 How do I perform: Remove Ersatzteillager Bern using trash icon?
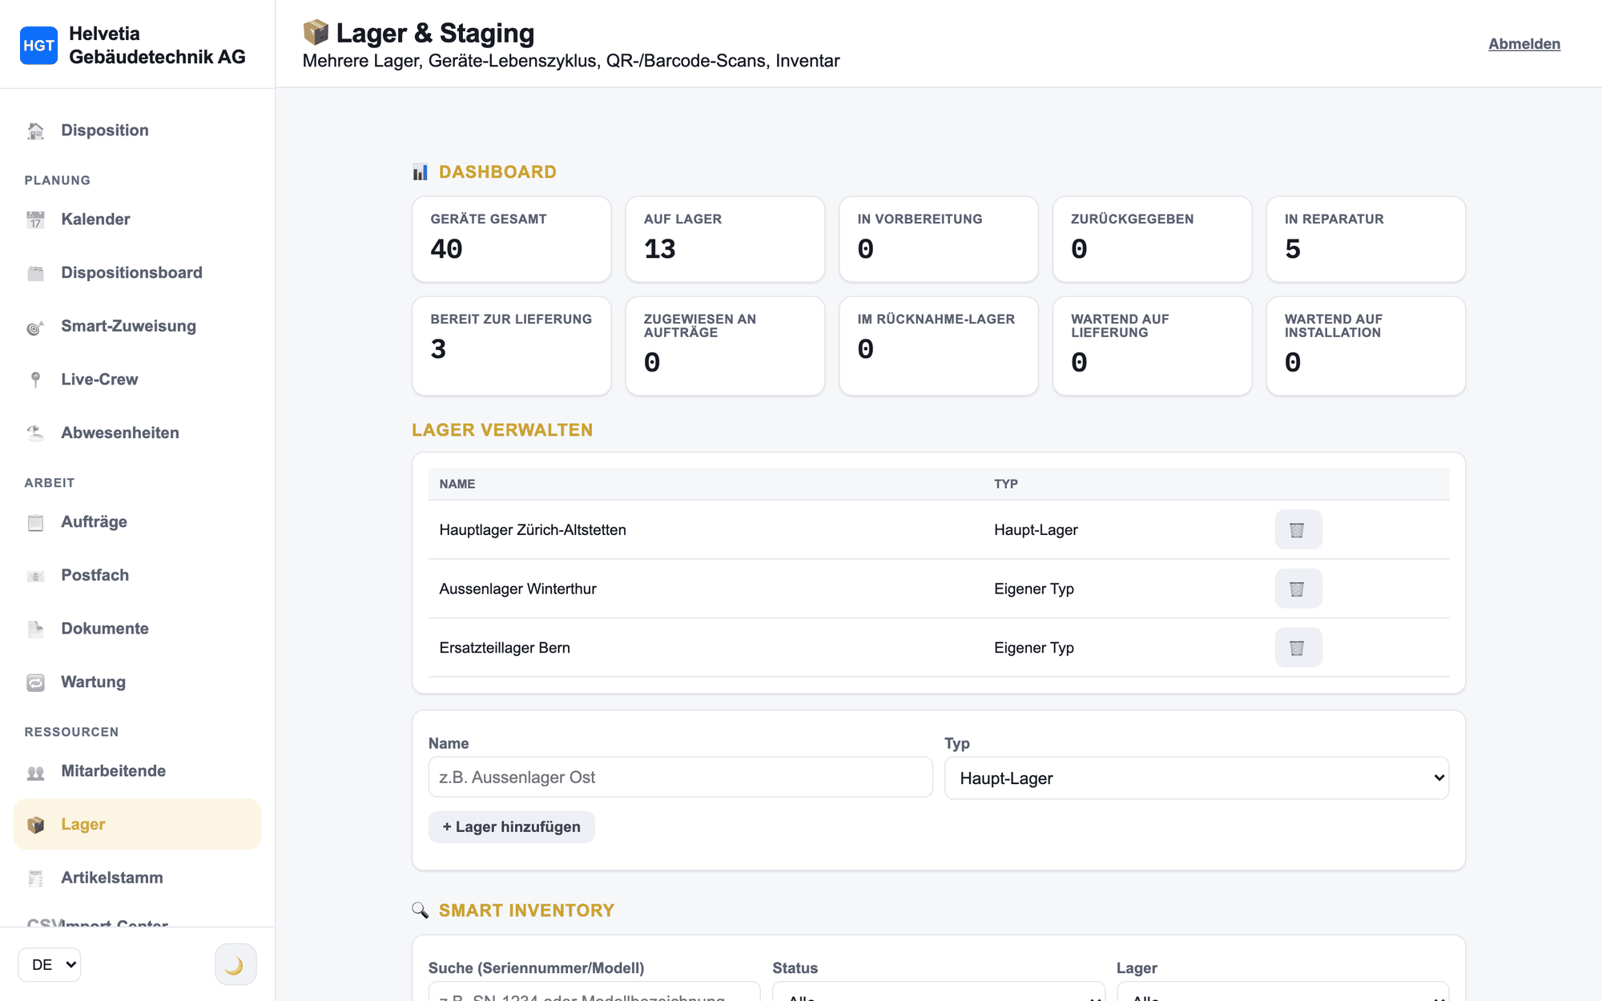[x=1298, y=647]
